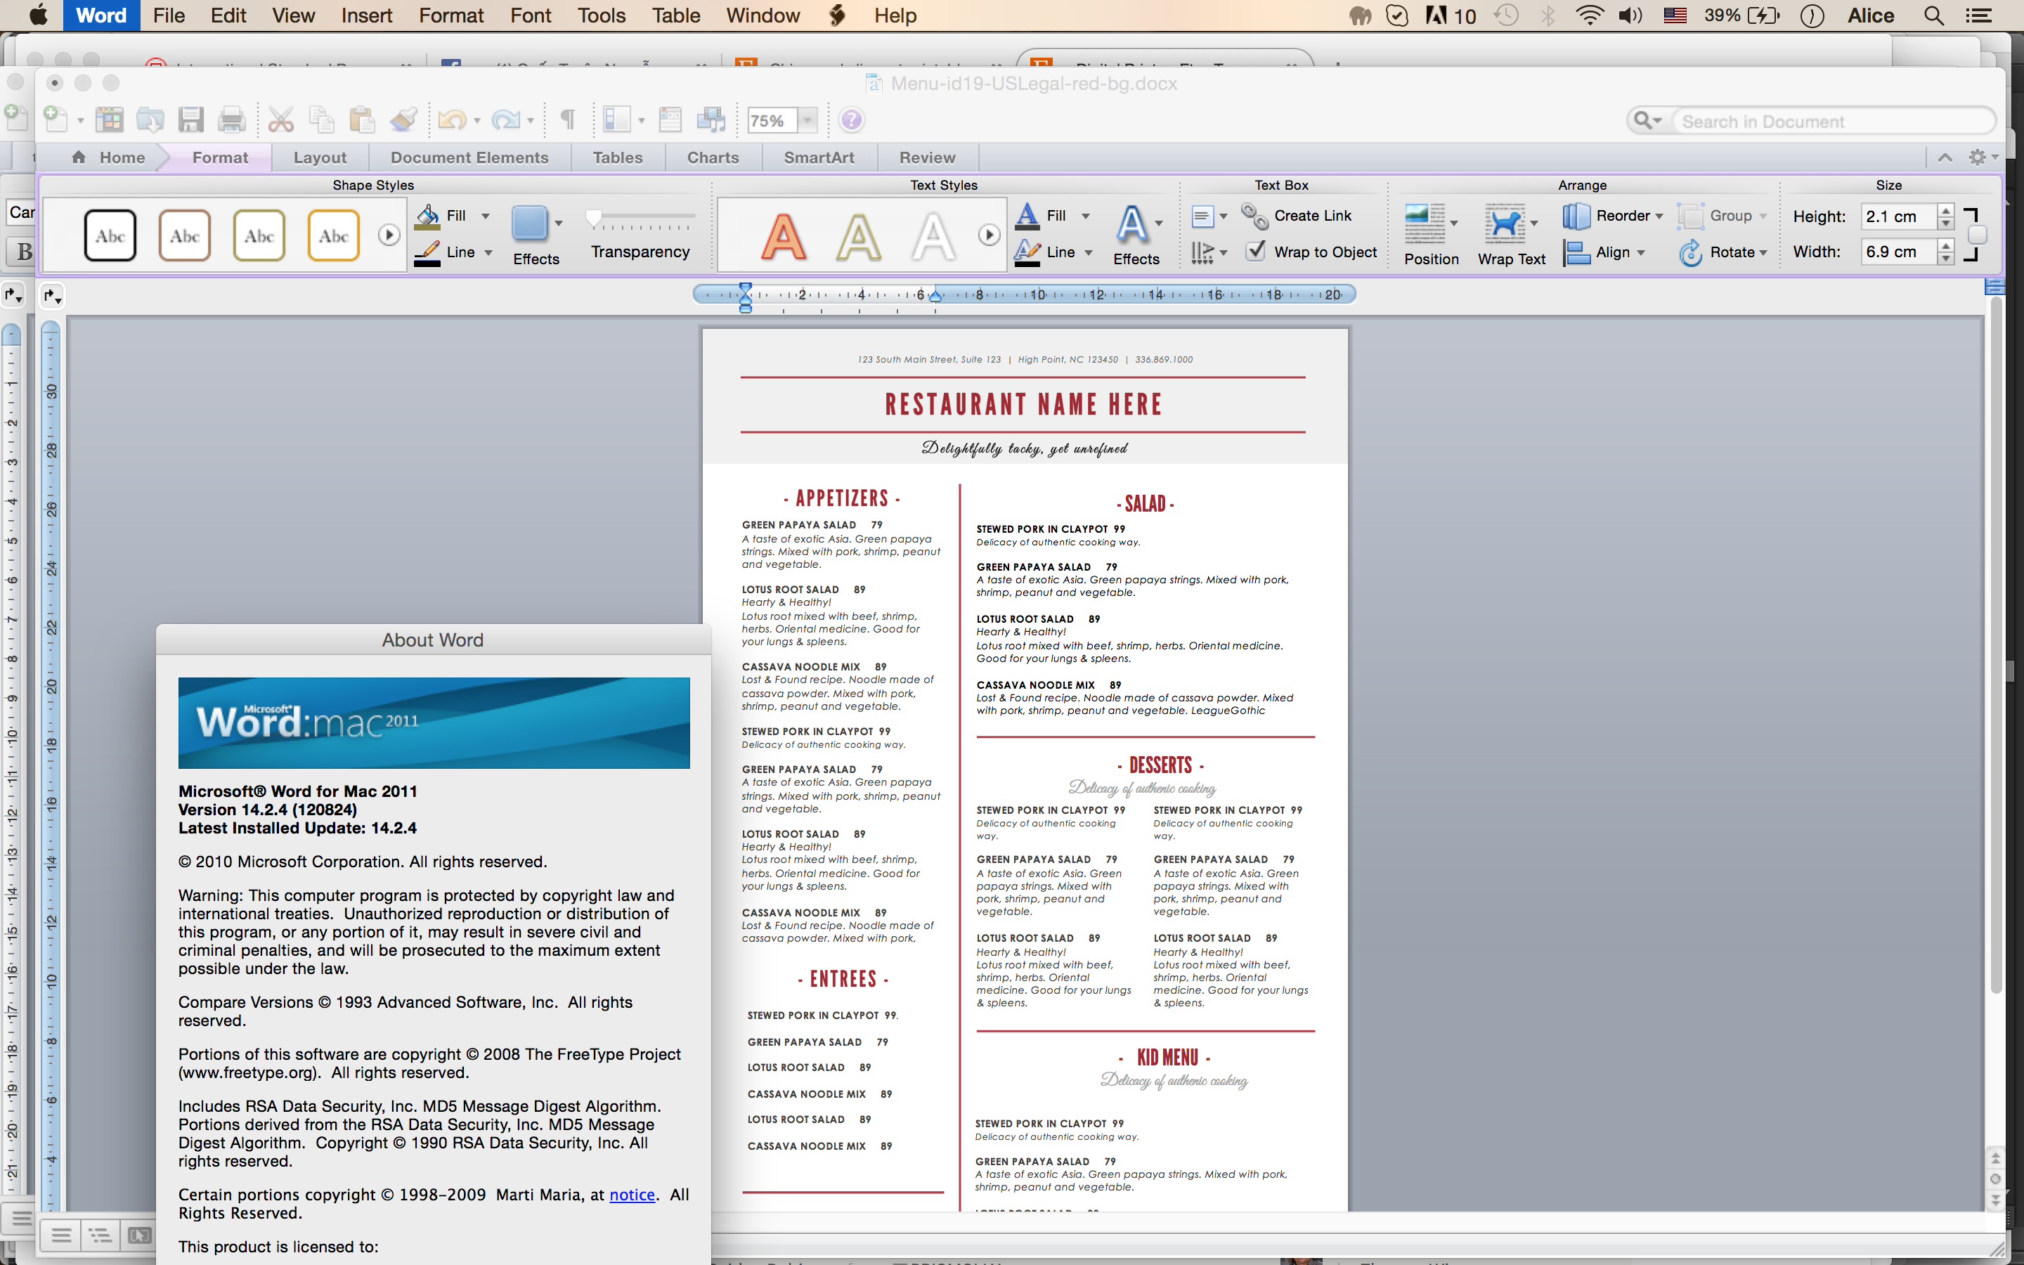The height and width of the screenshot is (1265, 2024).
Task: Select the Wrap to Object icon
Action: tap(1256, 251)
